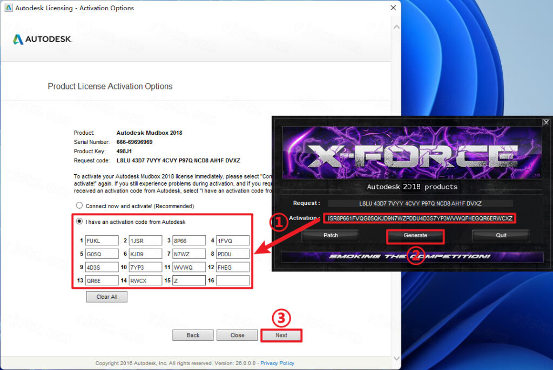This screenshot has height=370, width=553.
Task: Go Back to the previous licensing step
Action: pyautogui.click(x=193, y=335)
